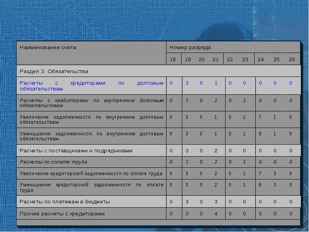This screenshot has height=232, width=309.
Task: Click blue digit 1 in the first account row
Action: pos(216,83)
